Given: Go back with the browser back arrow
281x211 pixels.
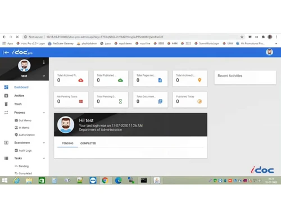Looking at the screenshot, I should (4, 37).
